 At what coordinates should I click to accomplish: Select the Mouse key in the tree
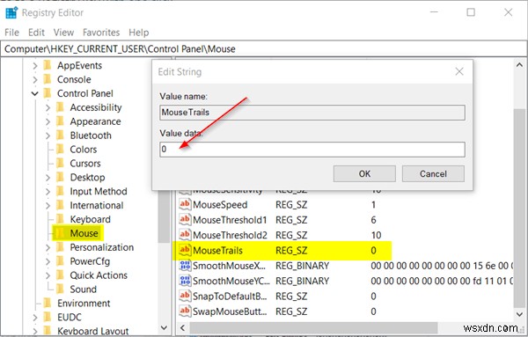click(84, 233)
